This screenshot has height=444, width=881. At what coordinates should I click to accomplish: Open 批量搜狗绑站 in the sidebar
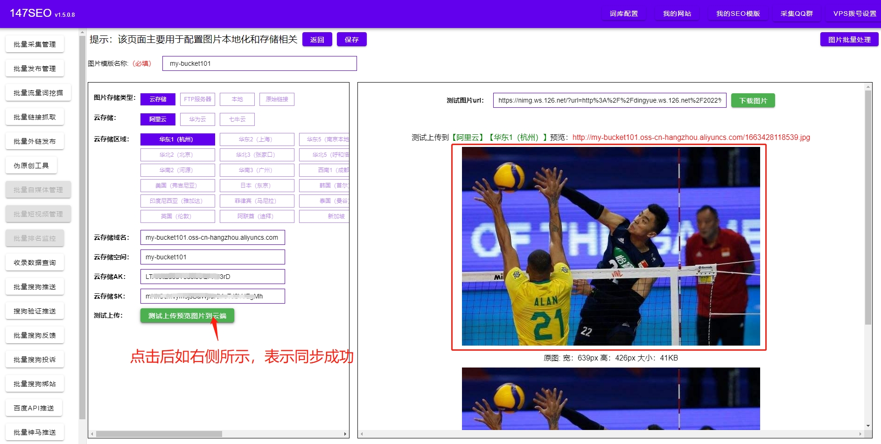click(35, 384)
